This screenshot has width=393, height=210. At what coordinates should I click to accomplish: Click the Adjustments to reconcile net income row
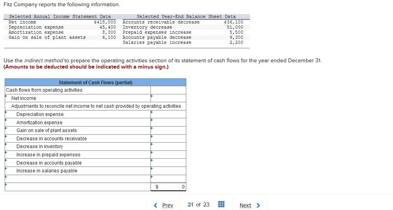(x=95, y=106)
